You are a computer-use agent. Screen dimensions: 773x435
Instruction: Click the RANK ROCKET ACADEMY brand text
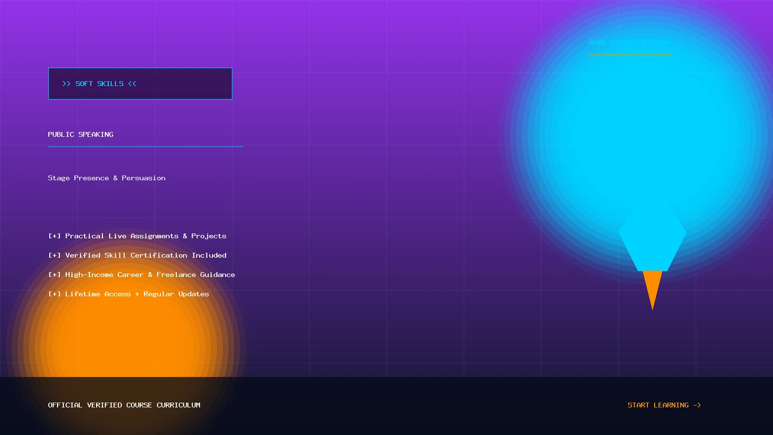[x=630, y=43]
